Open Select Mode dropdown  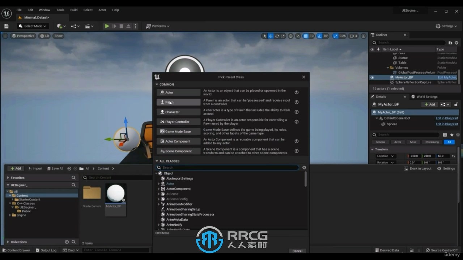(x=33, y=26)
